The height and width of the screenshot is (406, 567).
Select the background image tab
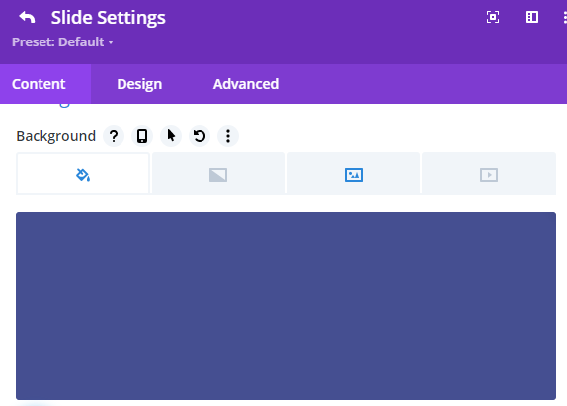coord(354,174)
